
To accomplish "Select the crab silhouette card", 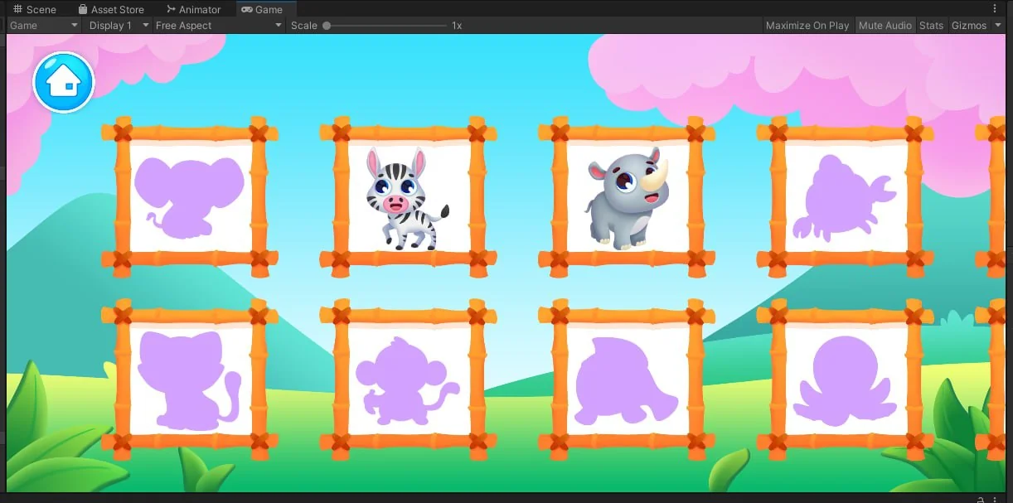I will pyautogui.click(x=846, y=196).
